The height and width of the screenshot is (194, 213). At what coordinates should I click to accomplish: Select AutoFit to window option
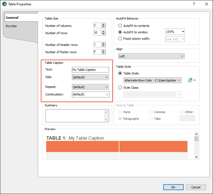[x=120, y=32]
